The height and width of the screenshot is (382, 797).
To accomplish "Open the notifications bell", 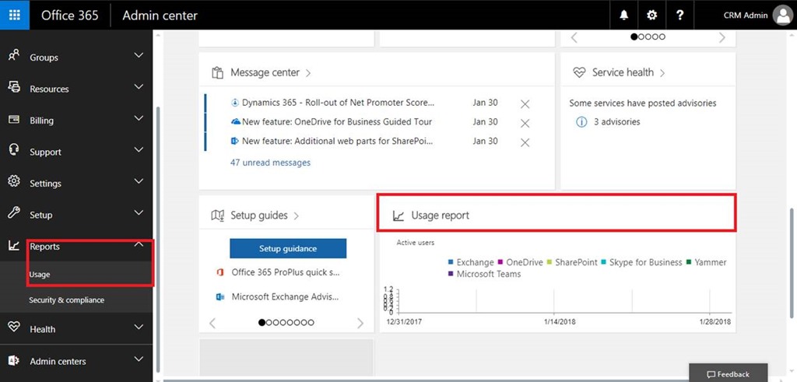I will [x=624, y=16].
